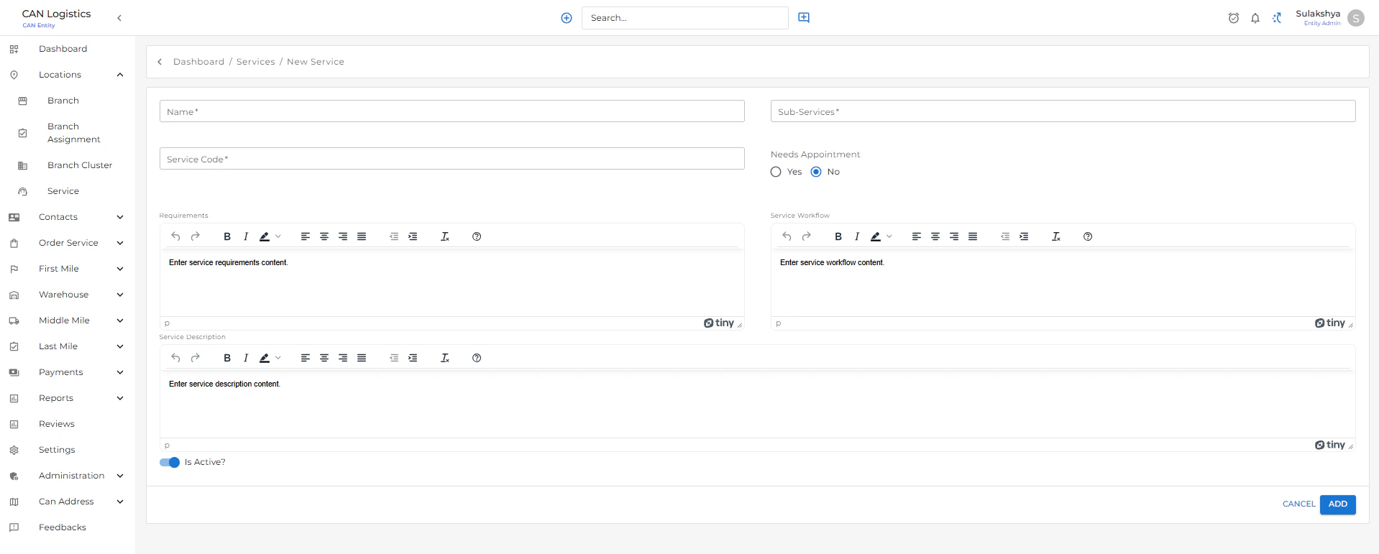This screenshot has width=1379, height=554.
Task: Open Branch Cluster in sidebar
Action: pos(80,165)
